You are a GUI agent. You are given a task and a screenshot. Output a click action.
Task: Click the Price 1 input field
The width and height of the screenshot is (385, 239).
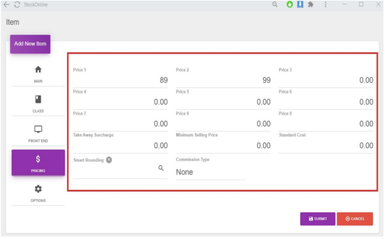pos(120,80)
